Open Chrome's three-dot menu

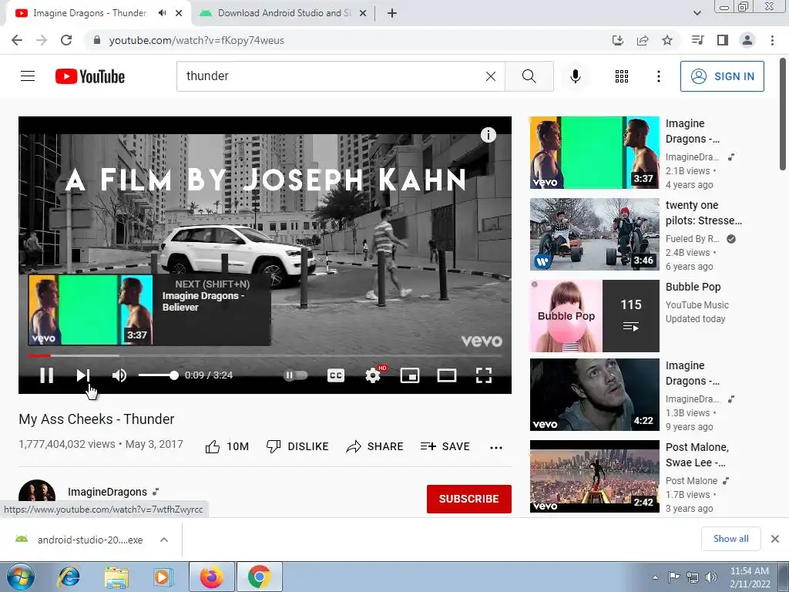772,40
